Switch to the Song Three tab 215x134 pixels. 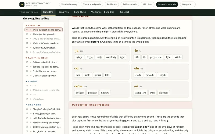[80, 12]
